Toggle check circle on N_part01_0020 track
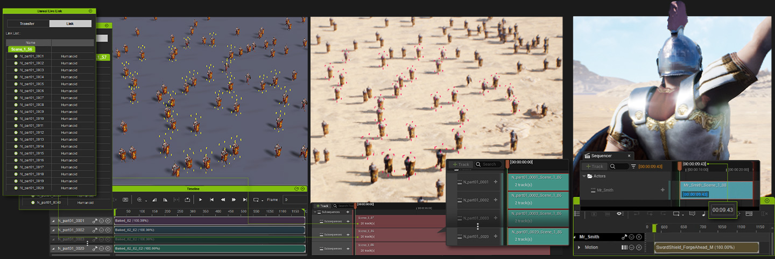This screenshot has height=259, width=775. tap(102, 248)
